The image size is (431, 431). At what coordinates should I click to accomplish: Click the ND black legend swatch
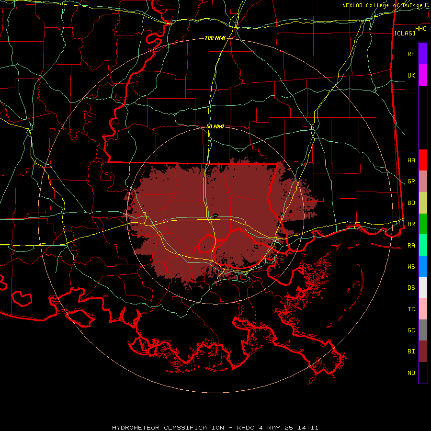coord(423,373)
